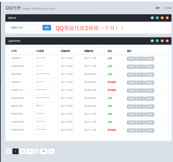173x162 pixels.
Task: Collapse the 搜索QQ panel
Action: coord(162,18)
